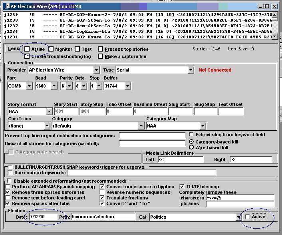Click the Right media link delimiter field
282x235 pixels.
(251, 159)
